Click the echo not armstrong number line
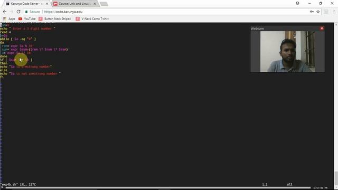Viewport: 338px width, 190px height. (31, 73)
